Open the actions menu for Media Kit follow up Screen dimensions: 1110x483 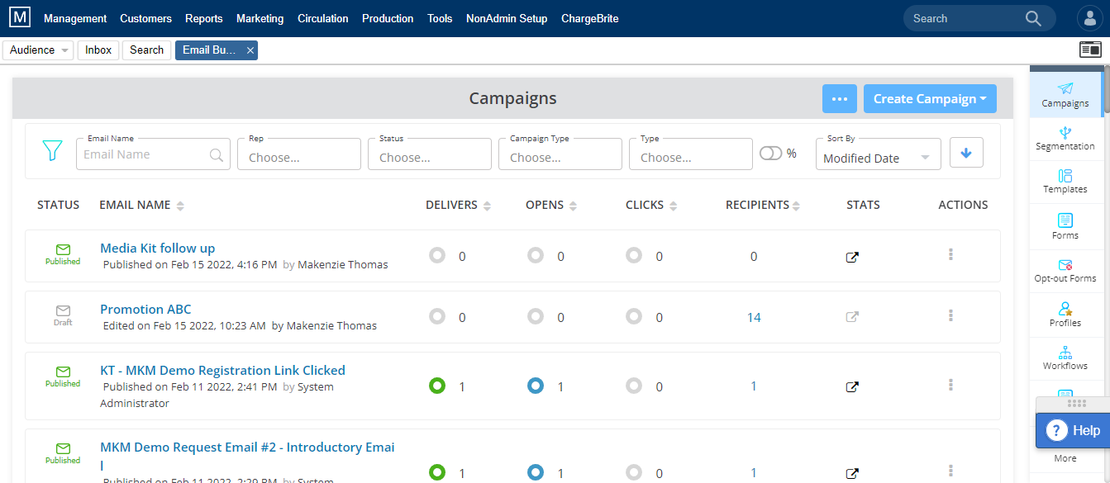950,255
